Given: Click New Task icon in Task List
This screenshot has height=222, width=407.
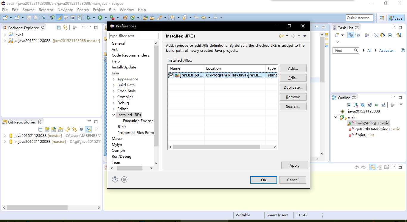Looking at the screenshot, I should point(337,35).
